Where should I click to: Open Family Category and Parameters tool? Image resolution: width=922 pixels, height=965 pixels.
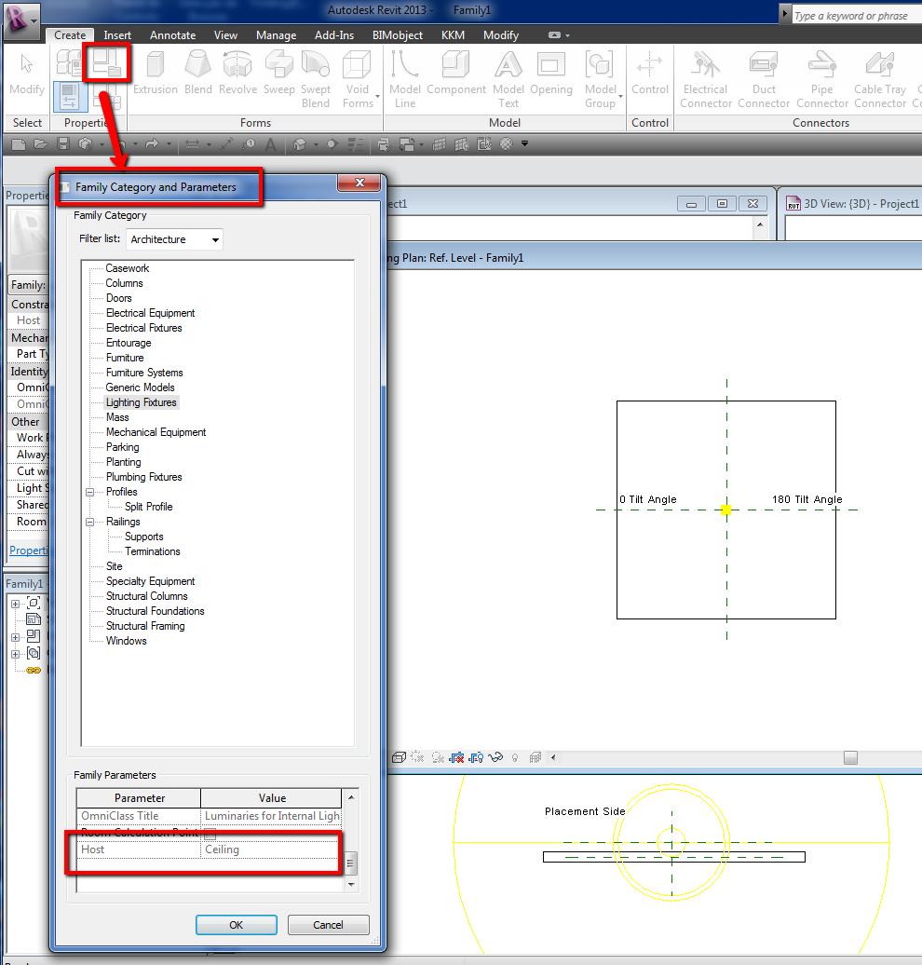tap(106, 62)
